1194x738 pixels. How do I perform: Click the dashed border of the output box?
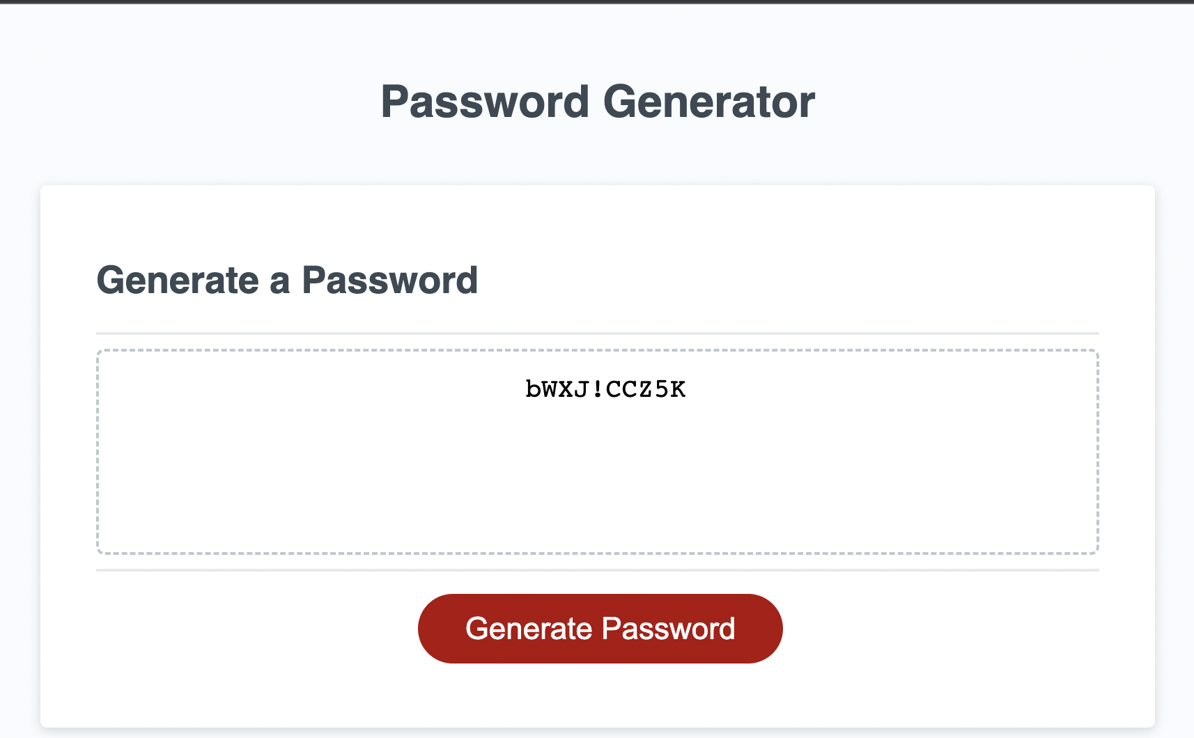(598, 350)
